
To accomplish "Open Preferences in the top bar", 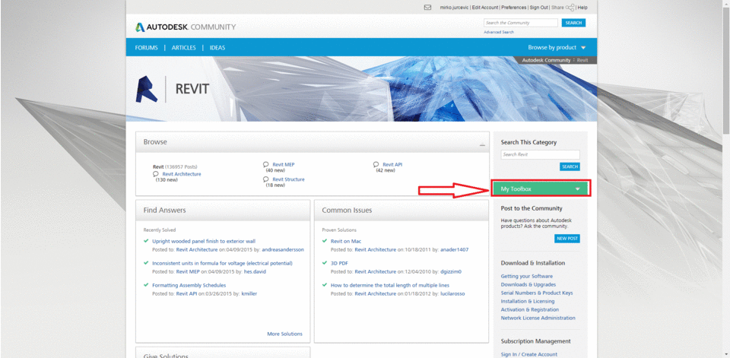I will point(514,8).
